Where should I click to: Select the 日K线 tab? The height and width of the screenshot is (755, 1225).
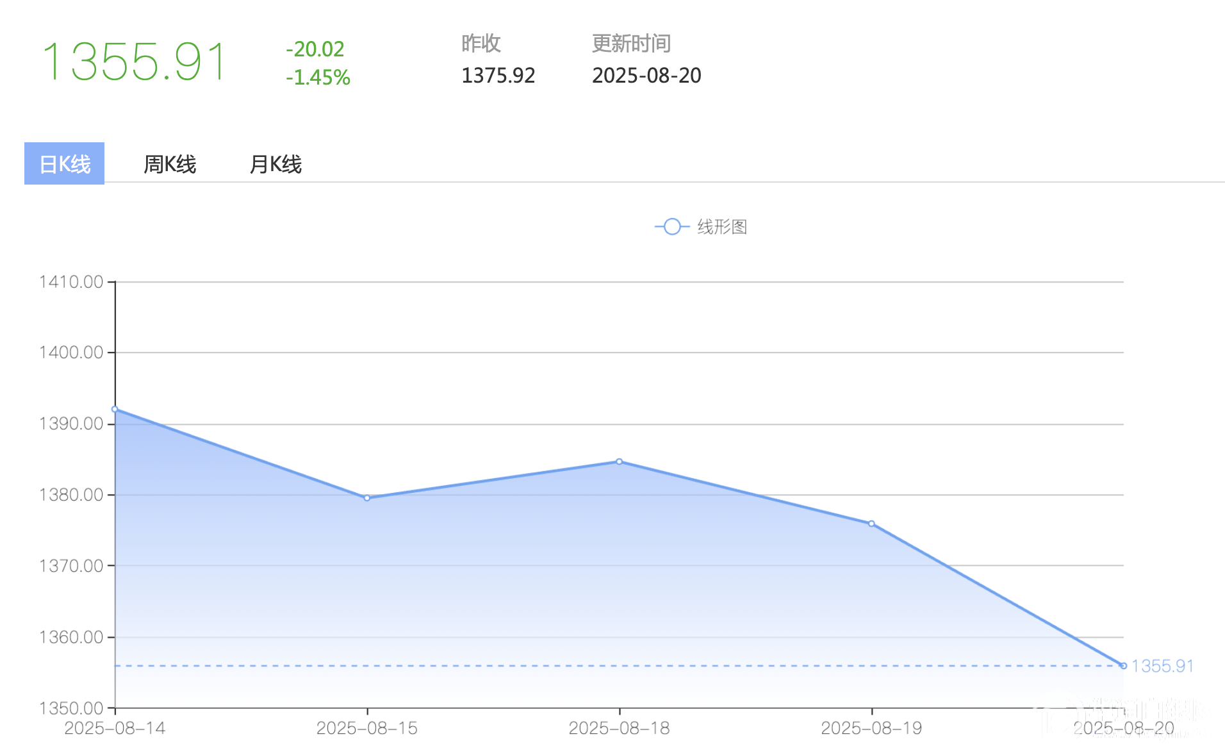coord(64,164)
